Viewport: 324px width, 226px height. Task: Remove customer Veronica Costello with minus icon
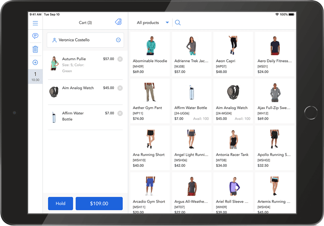coord(118,40)
